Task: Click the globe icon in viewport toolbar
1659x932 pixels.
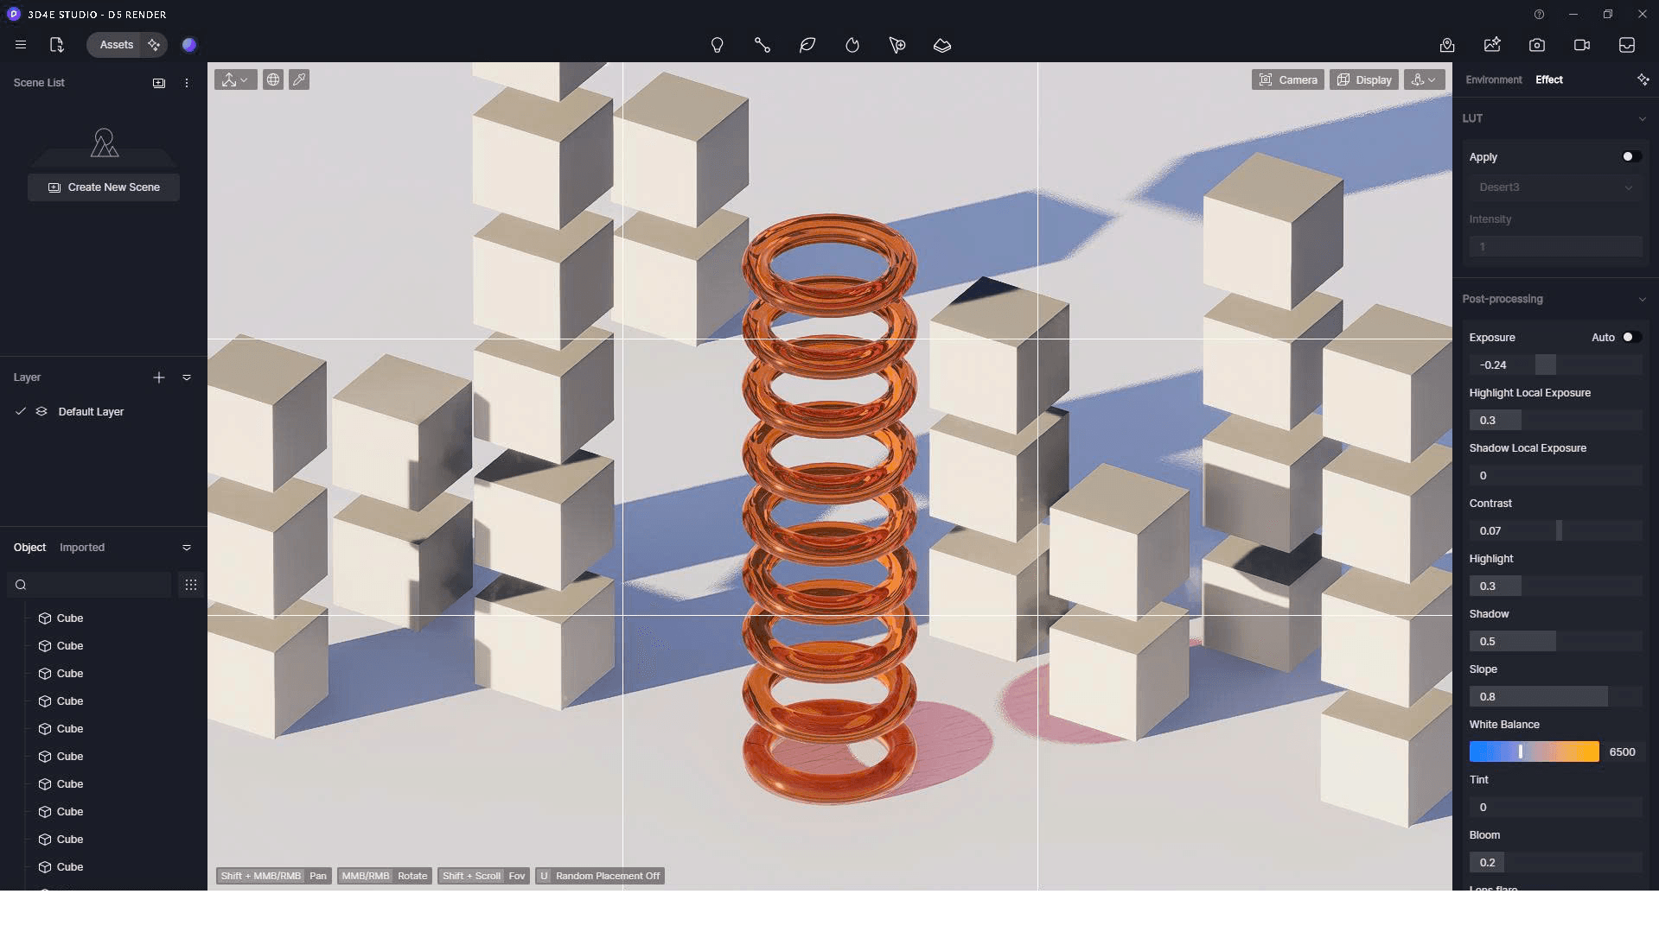Action: pyautogui.click(x=273, y=79)
